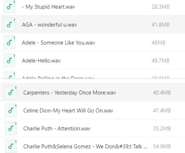Viewport: 185px width, 153px height.
Task: Open Adele - Someone Like You.wav file name
Action: coord(58,43)
